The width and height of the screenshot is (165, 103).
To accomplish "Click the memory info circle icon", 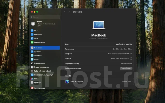I will pos(131,58).
